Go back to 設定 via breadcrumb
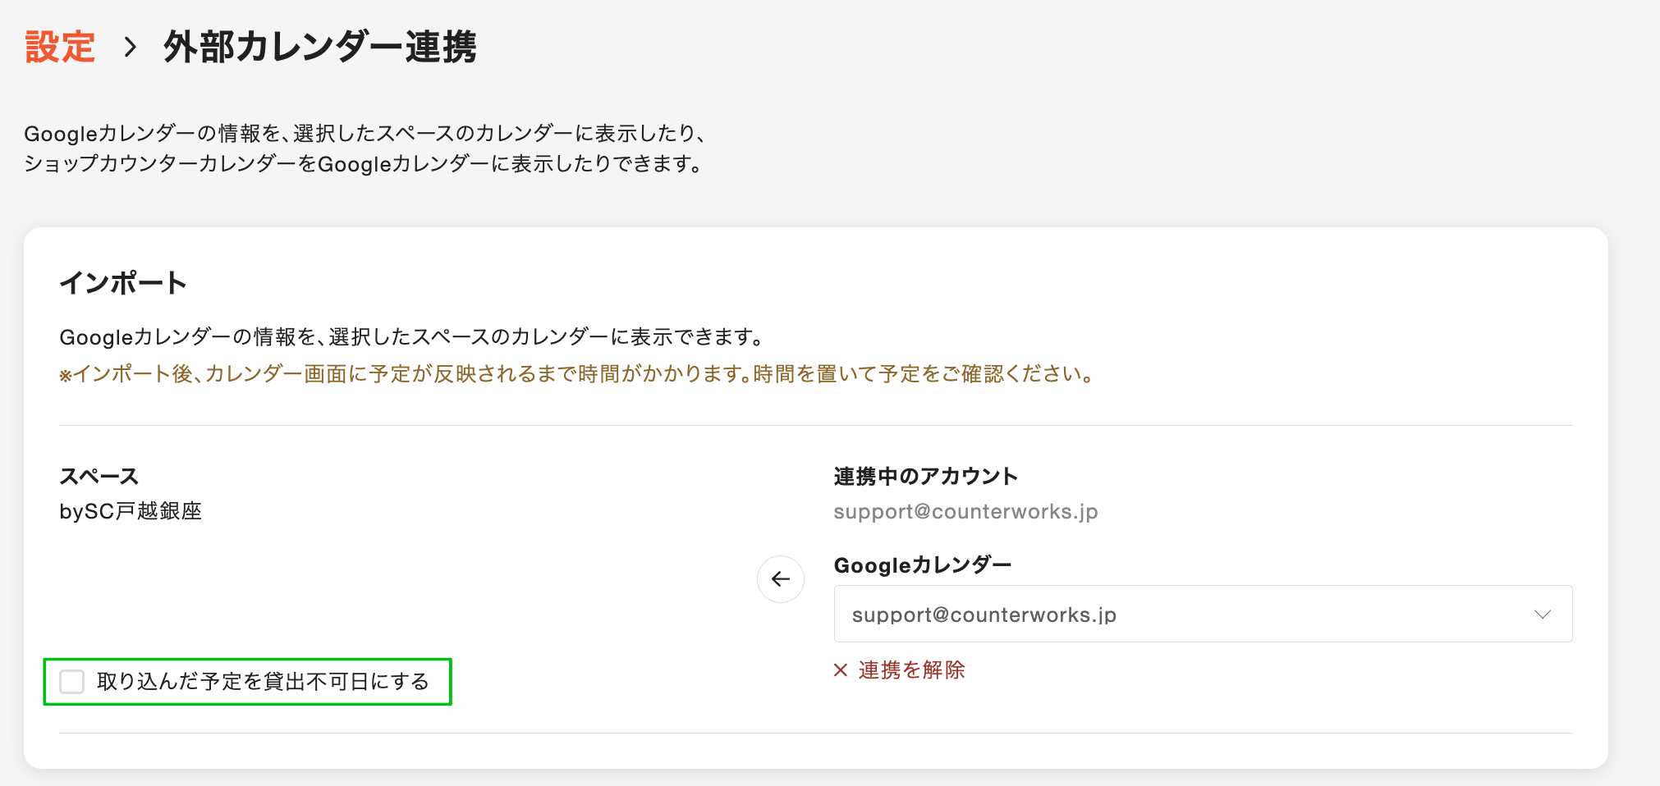Screen dimensions: 1660x786 pyautogui.click(x=60, y=47)
